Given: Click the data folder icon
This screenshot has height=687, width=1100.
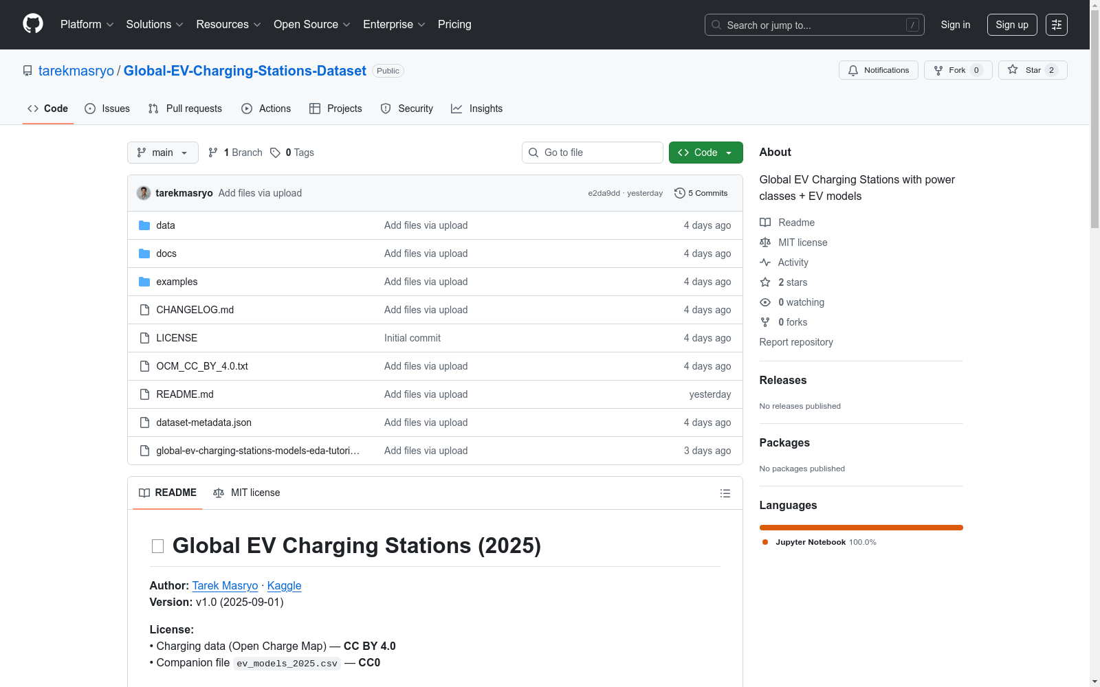Looking at the screenshot, I should [x=144, y=225].
